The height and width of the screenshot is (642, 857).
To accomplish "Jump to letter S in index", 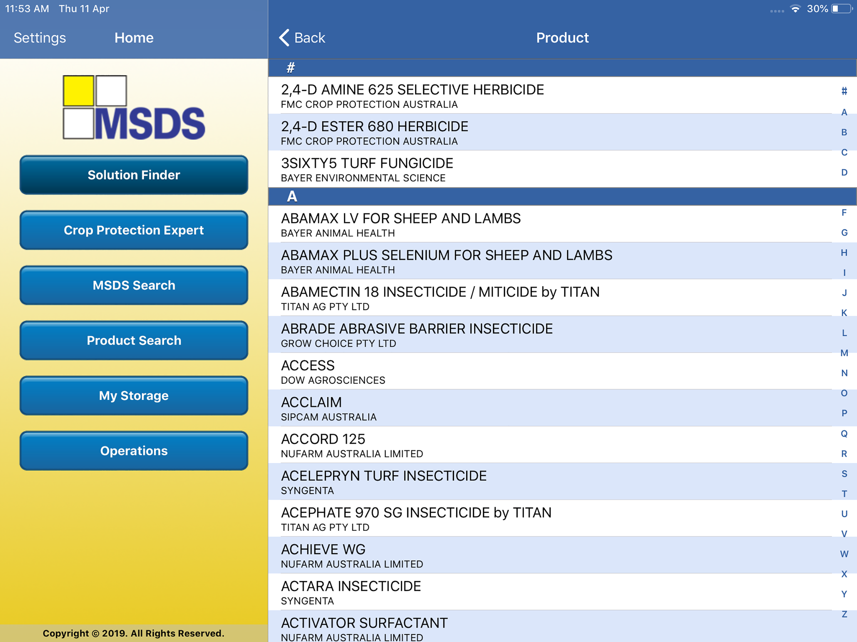I will (844, 474).
